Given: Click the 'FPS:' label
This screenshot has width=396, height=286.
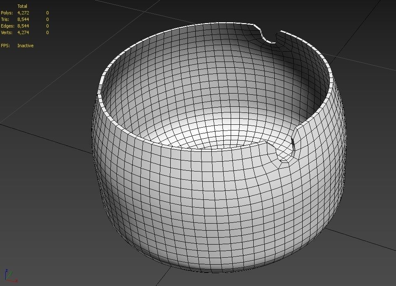Looking at the screenshot, I should 6,46.
